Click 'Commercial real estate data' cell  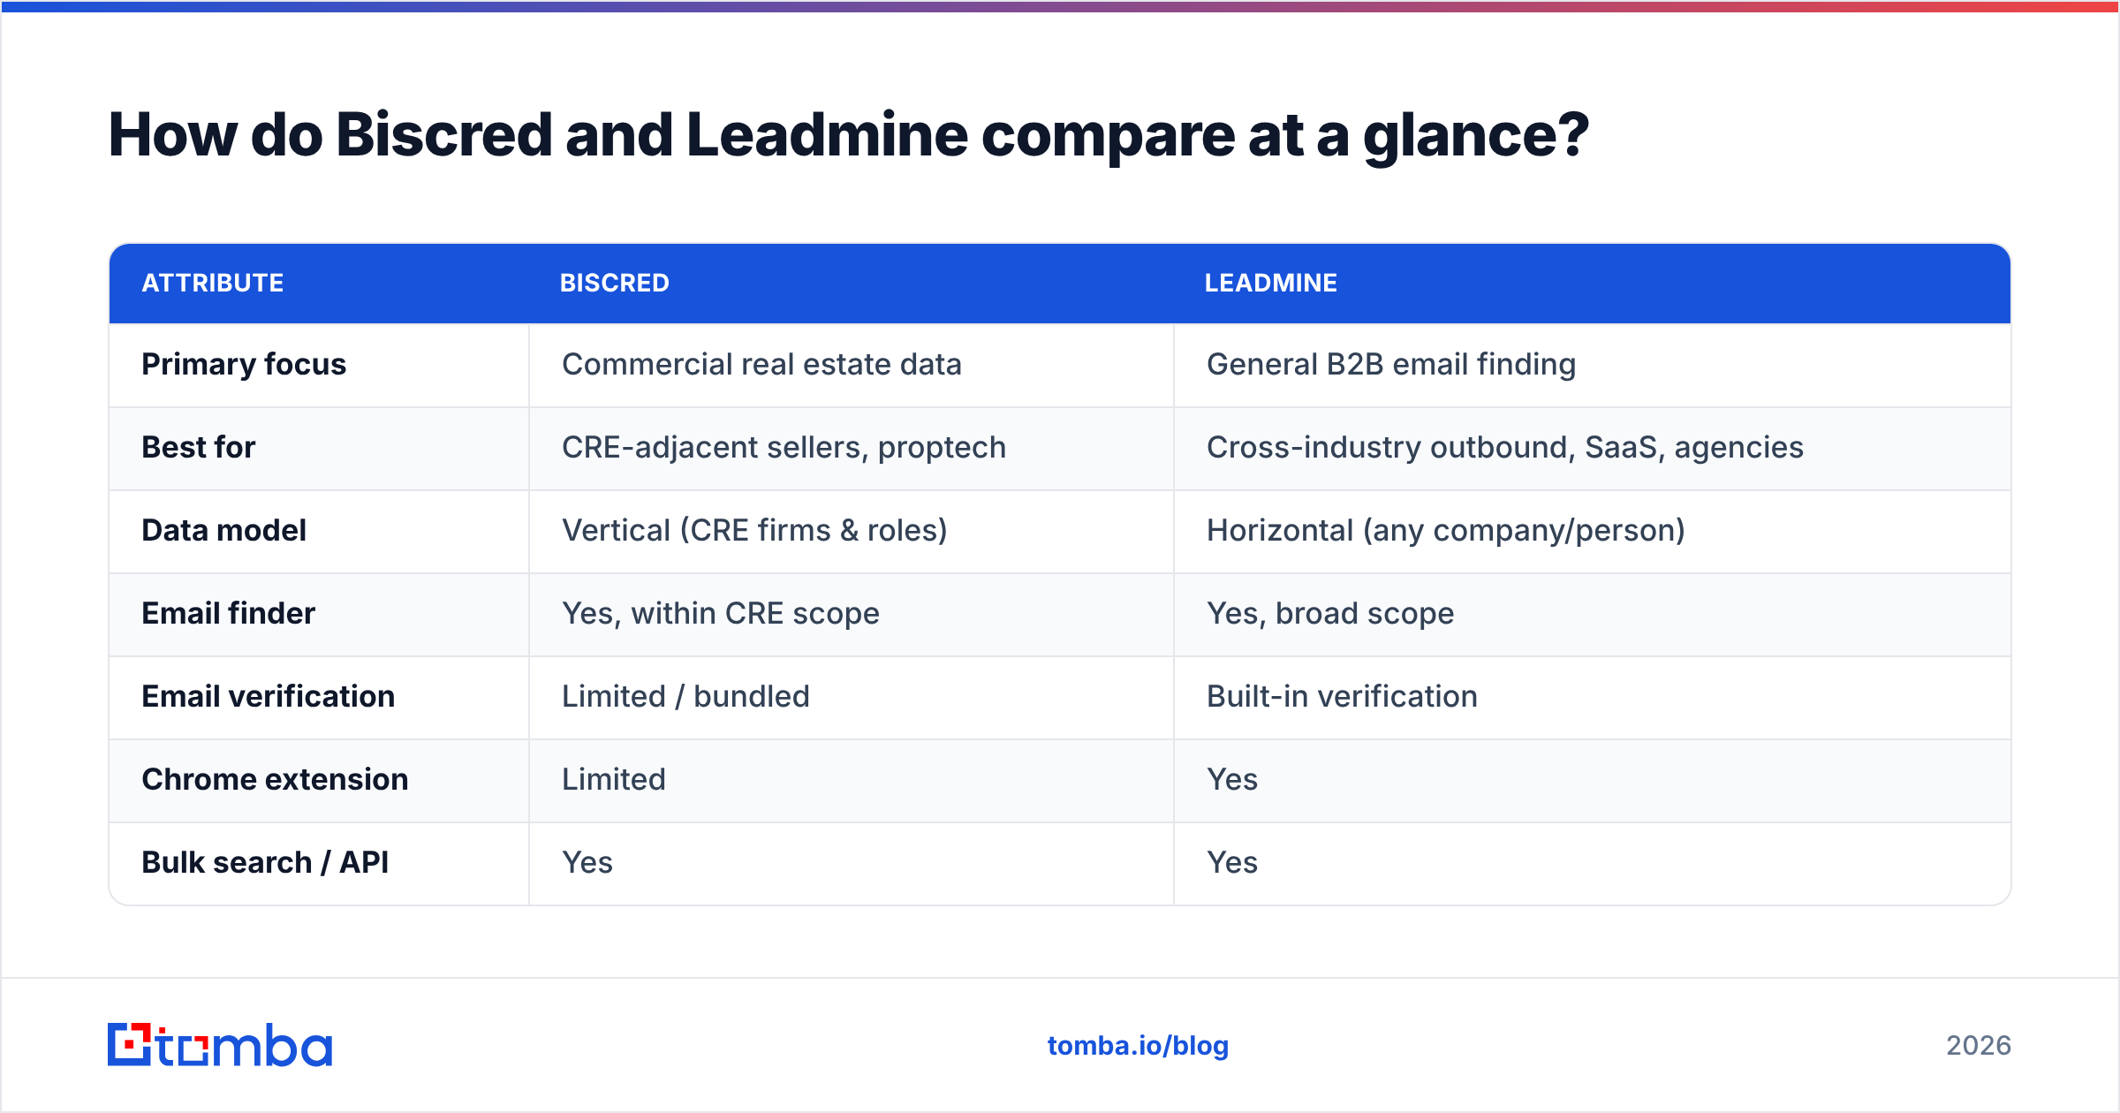(x=761, y=365)
